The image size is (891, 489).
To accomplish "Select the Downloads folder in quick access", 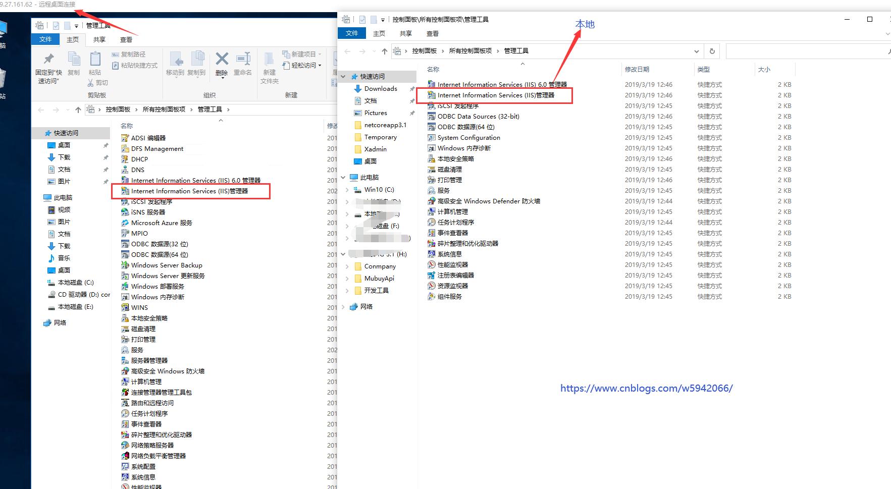I will [381, 89].
